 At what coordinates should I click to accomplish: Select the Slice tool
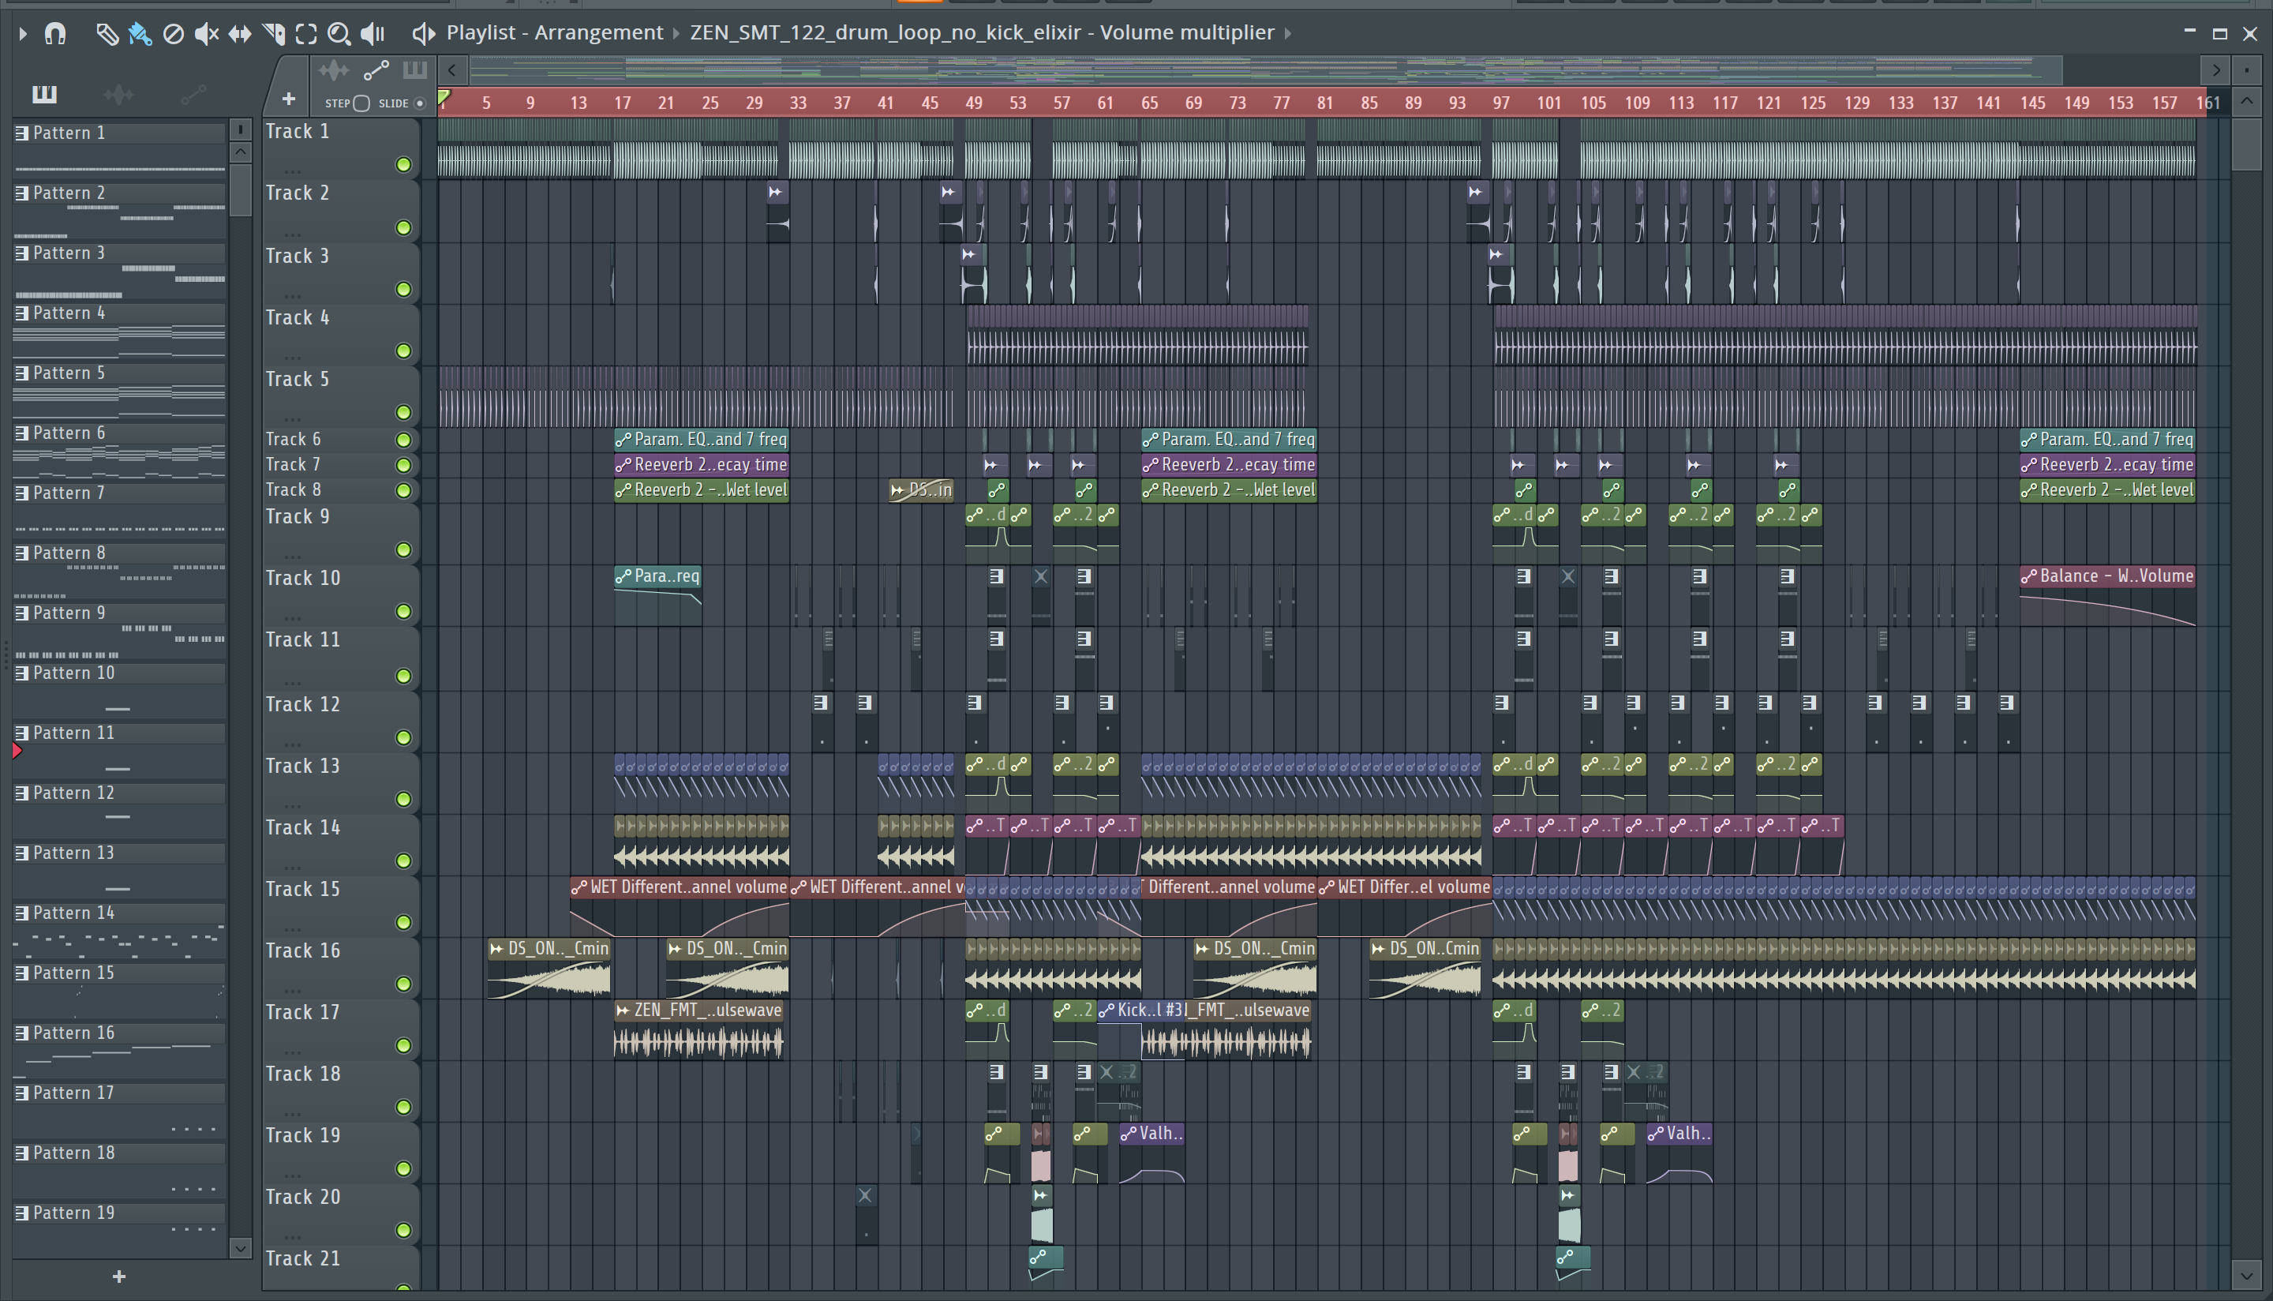(273, 34)
